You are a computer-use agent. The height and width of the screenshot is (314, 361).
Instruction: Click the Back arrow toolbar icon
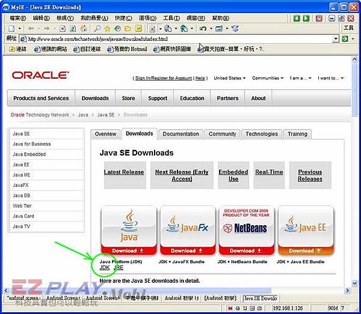click(x=31, y=28)
